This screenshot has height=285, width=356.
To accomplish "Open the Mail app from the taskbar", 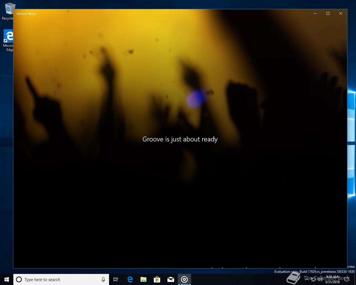I will pos(170,279).
